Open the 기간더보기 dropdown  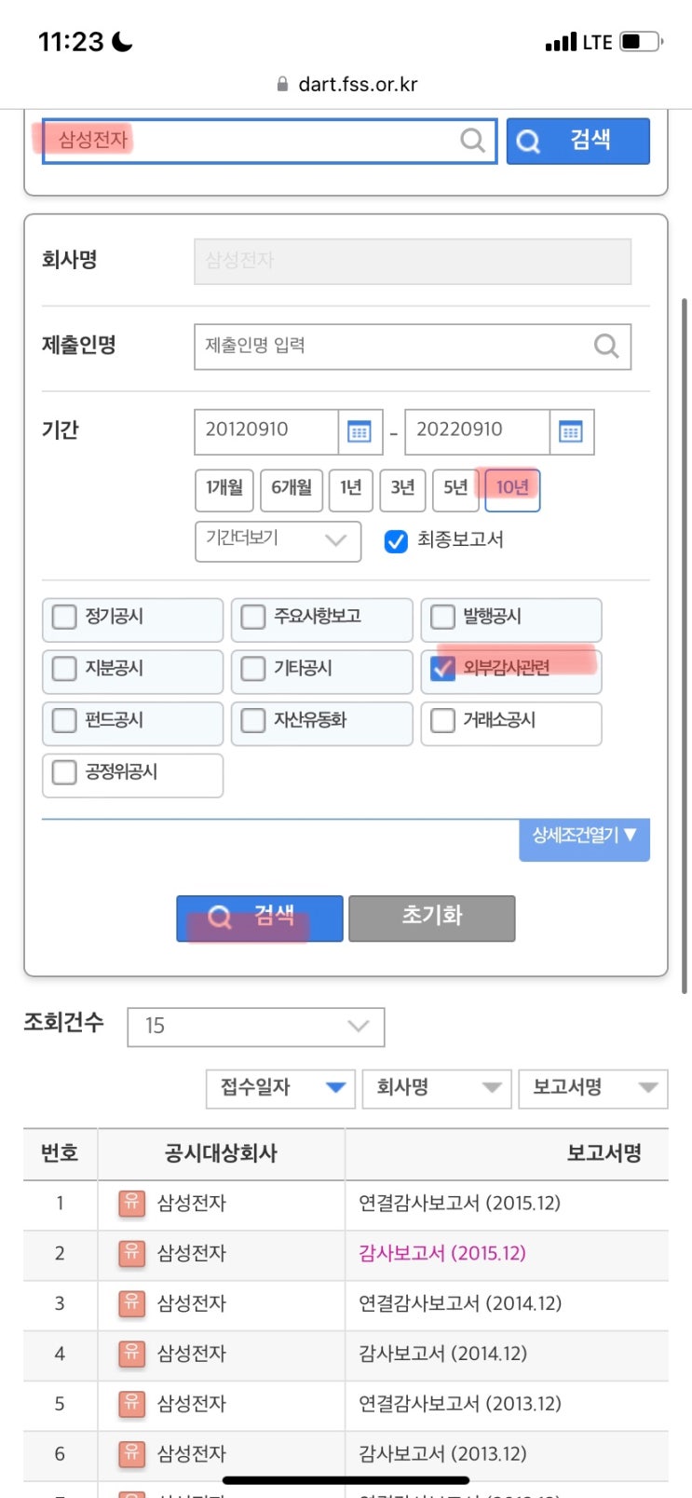pos(277,540)
